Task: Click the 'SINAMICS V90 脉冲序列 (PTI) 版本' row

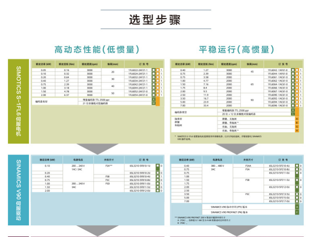Action: 249,207
